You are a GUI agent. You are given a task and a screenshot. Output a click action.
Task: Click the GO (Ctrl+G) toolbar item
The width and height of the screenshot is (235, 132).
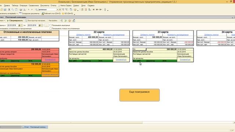click(68, 14)
